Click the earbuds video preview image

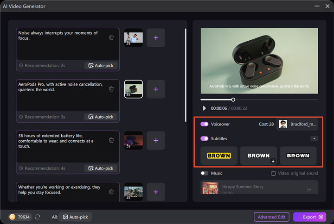point(259,61)
